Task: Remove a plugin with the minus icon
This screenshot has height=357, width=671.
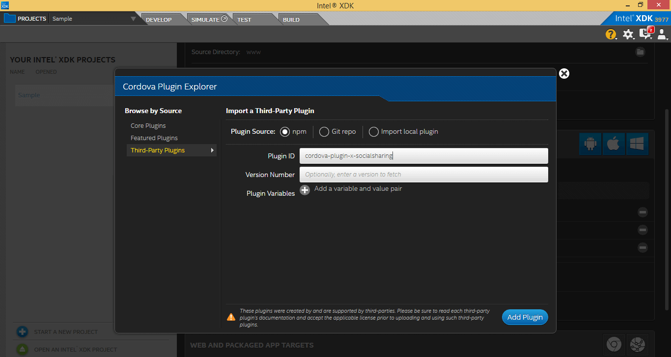Action: click(x=643, y=212)
